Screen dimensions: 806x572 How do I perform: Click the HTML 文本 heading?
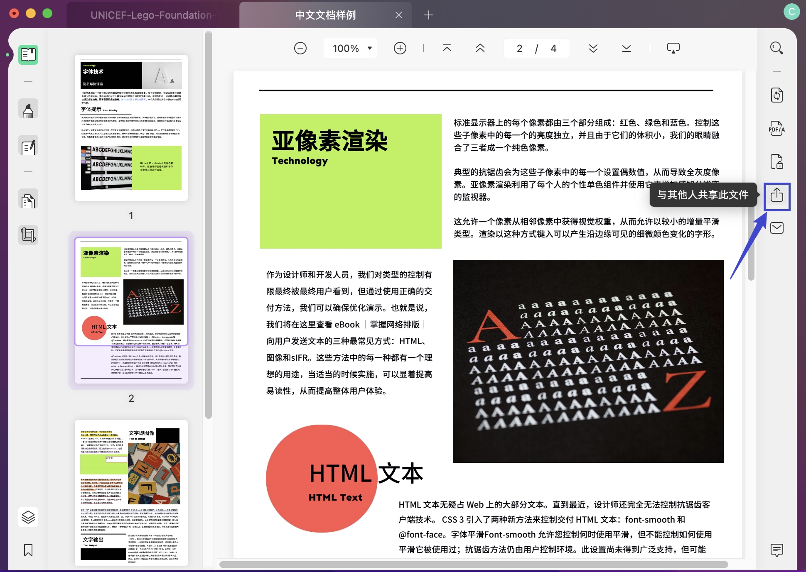coord(366,474)
